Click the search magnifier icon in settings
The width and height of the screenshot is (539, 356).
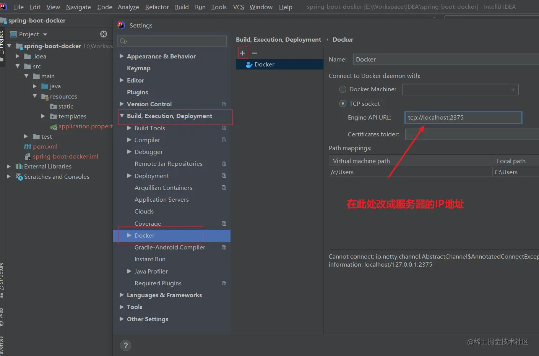coord(123,41)
